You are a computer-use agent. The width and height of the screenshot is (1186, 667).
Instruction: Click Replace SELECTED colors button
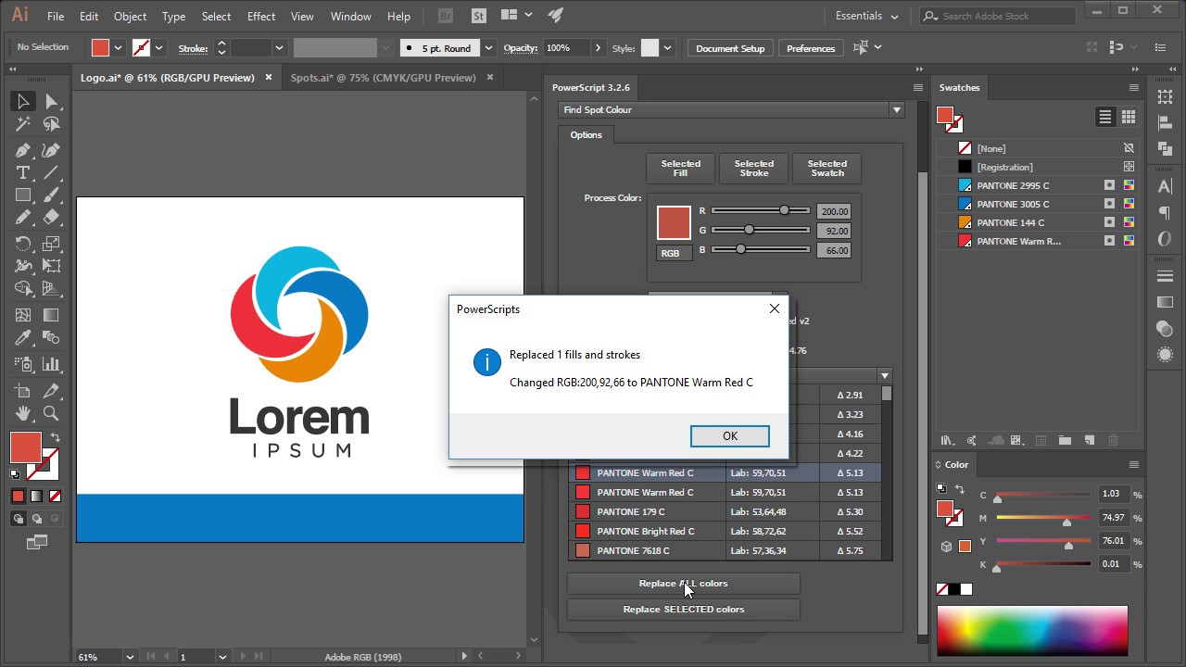(683, 610)
